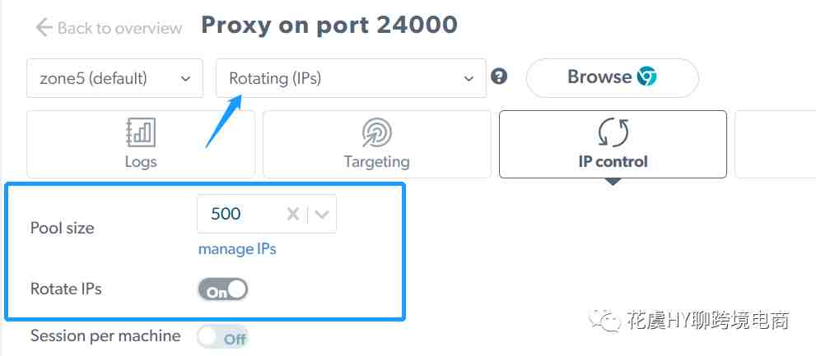
Task: Open the zone5 (default) dropdown
Action: [115, 78]
